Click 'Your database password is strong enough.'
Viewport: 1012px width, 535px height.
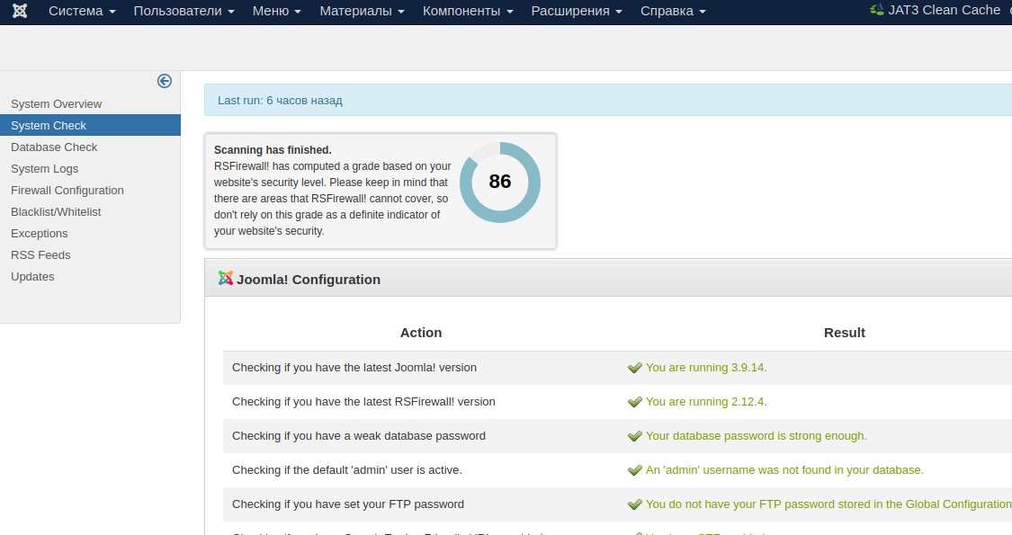coord(757,435)
